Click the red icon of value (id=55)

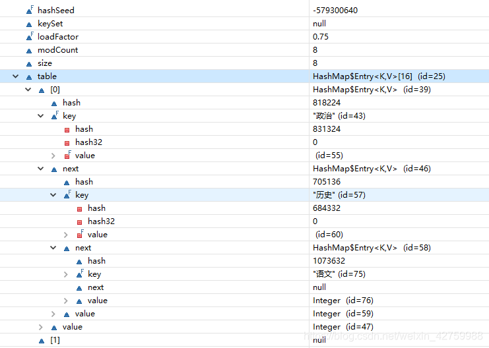pos(67,156)
